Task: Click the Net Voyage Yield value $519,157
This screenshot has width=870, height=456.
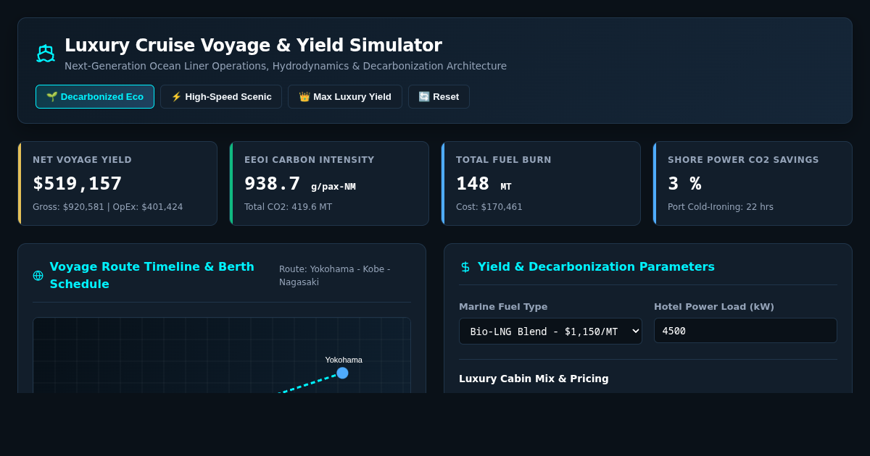Action: coord(78,183)
